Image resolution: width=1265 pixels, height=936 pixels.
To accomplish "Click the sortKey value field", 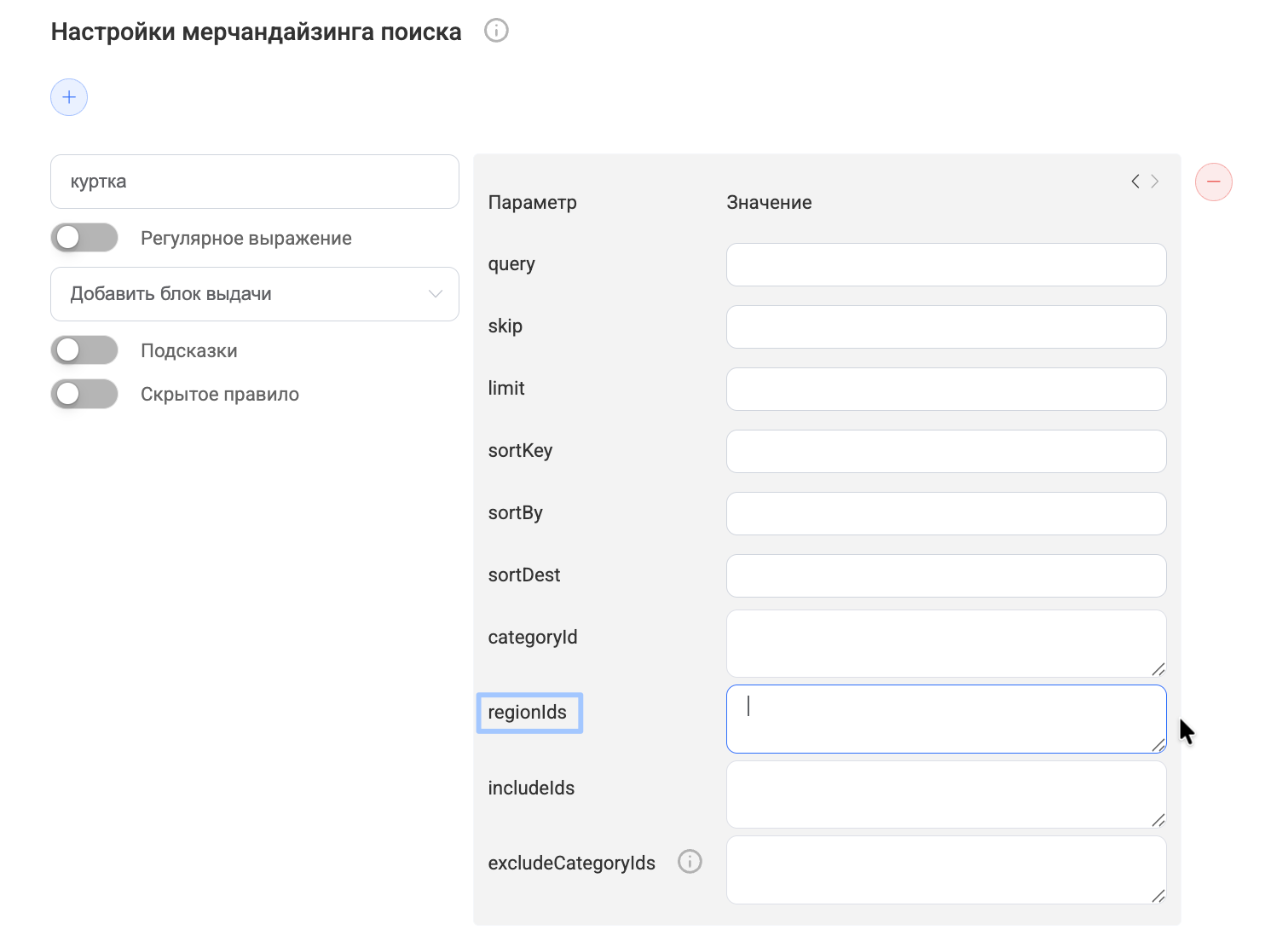I will (945, 452).
